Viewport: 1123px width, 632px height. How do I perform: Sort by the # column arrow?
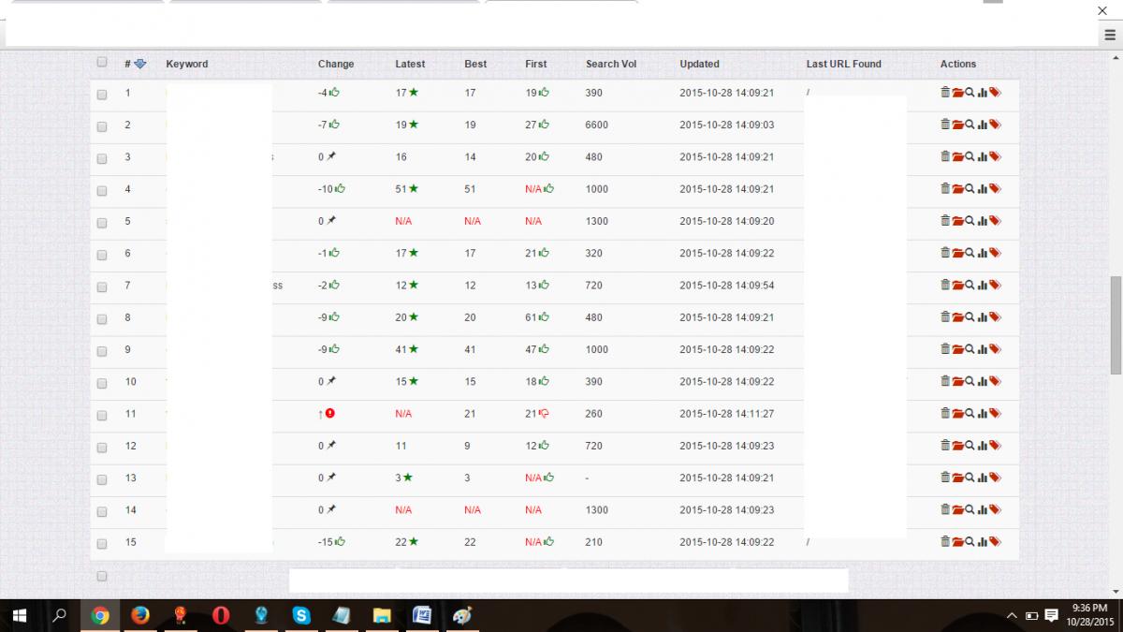point(140,64)
